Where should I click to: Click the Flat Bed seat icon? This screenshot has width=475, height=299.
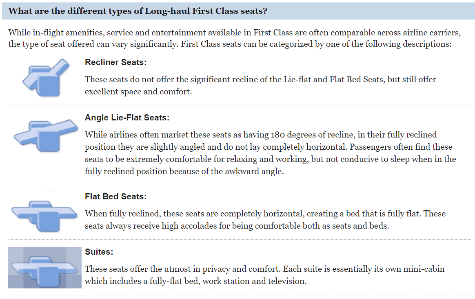[45, 213]
